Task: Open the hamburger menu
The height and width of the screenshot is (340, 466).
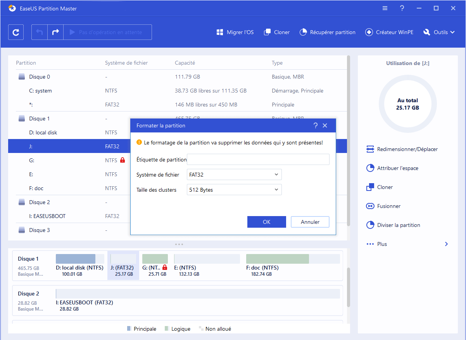Action: pos(385,8)
